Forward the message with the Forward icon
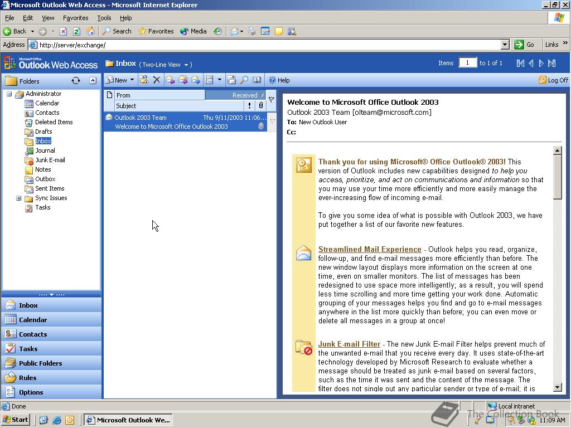The width and height of the screenshot is (571, 428). (x=196, y=80)
